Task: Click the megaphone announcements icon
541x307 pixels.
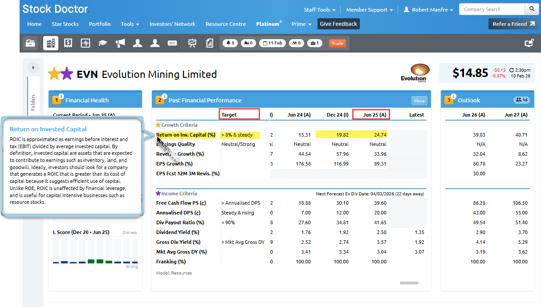Action: pyautogui.click(x=120, y=43)
